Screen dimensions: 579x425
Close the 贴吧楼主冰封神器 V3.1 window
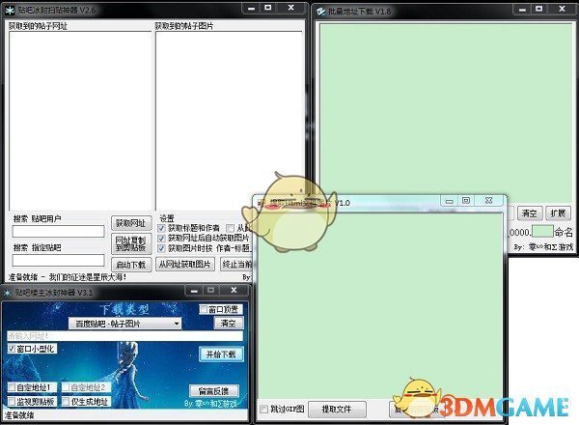click(234, 291)
